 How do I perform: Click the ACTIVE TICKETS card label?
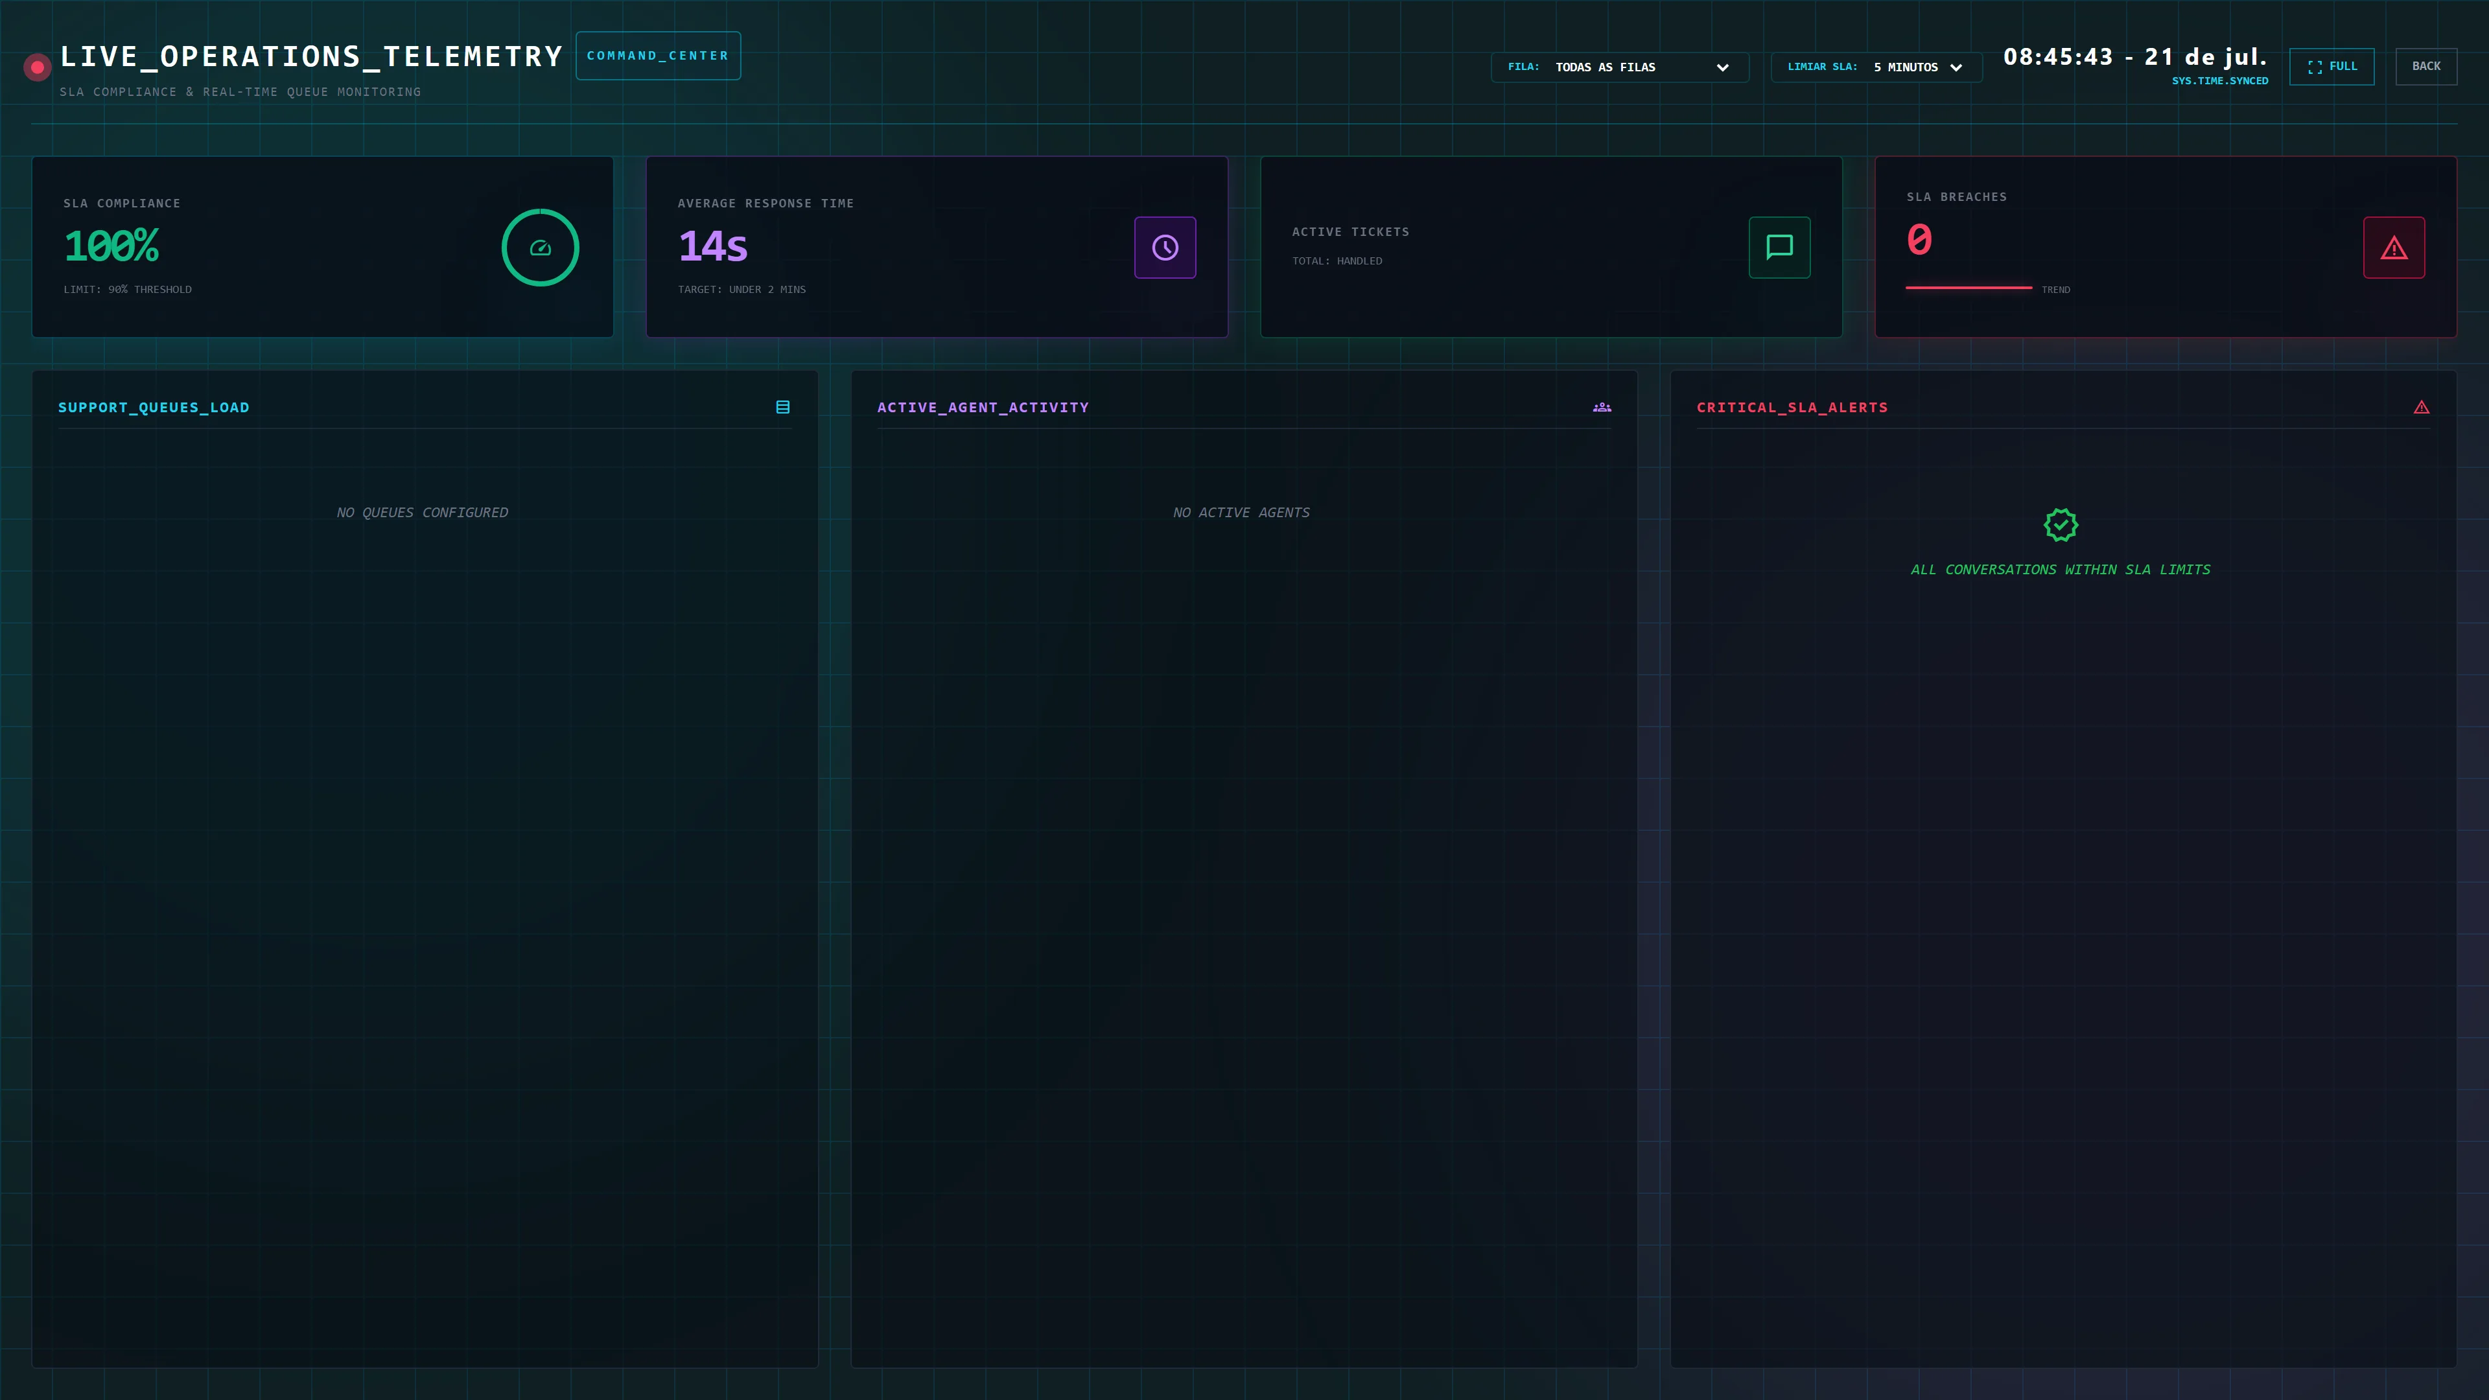1351,232
